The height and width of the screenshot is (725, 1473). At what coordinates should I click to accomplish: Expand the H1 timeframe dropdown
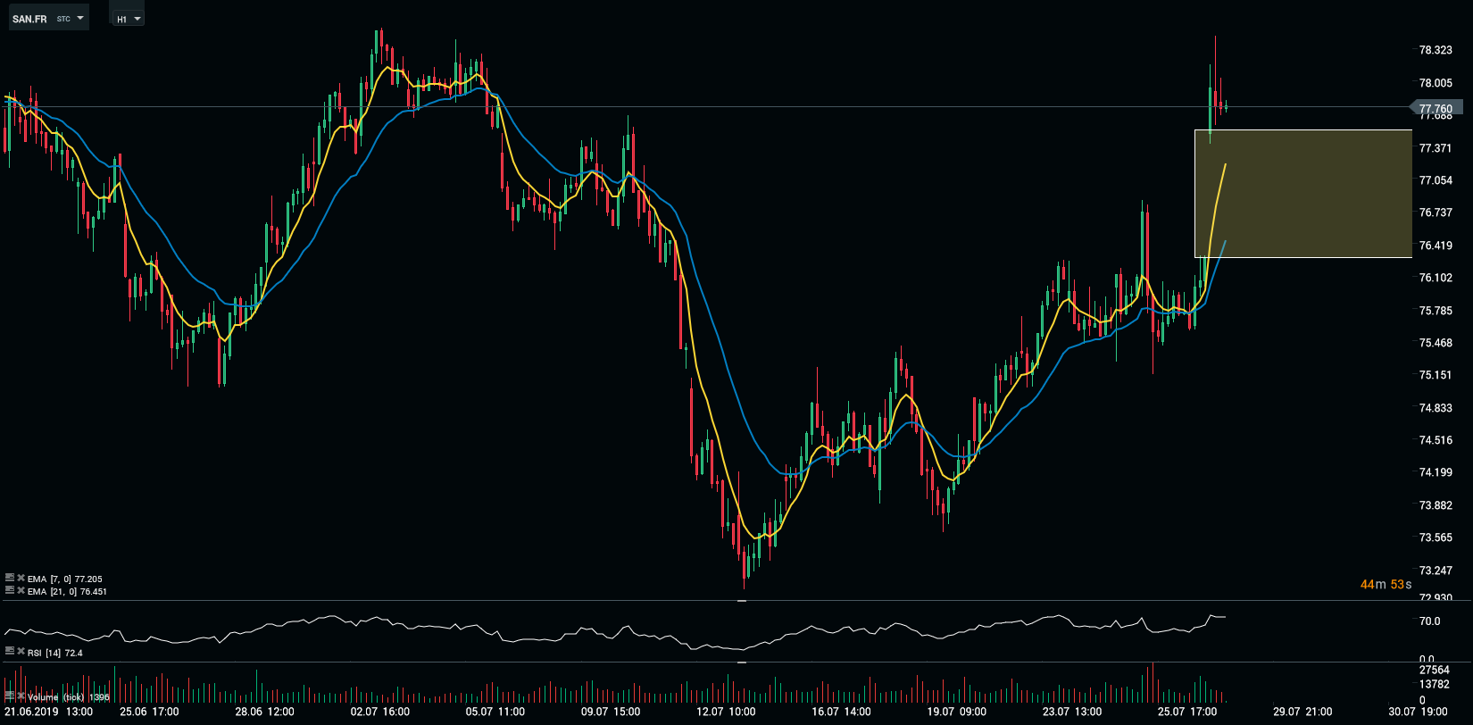coord(128,19)
